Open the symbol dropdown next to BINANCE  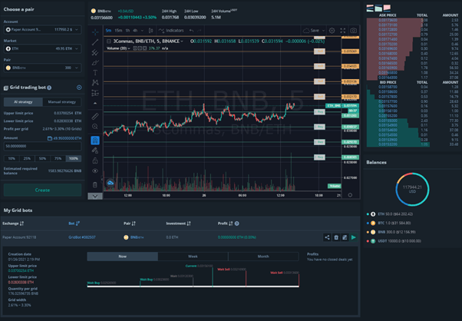click(x=182, y=41)
